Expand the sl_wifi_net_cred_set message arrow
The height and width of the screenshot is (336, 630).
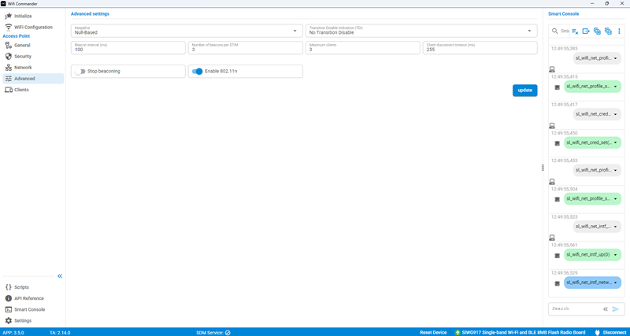(x=616, y=142)
